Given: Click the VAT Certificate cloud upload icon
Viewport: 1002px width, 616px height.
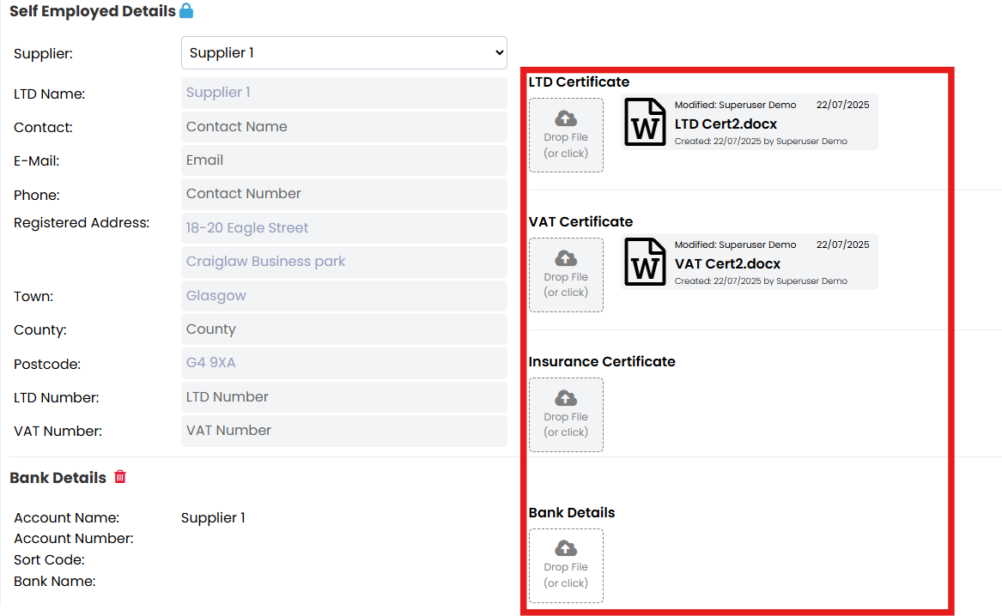Looking at the screenshot, I should tap(566, 258).
